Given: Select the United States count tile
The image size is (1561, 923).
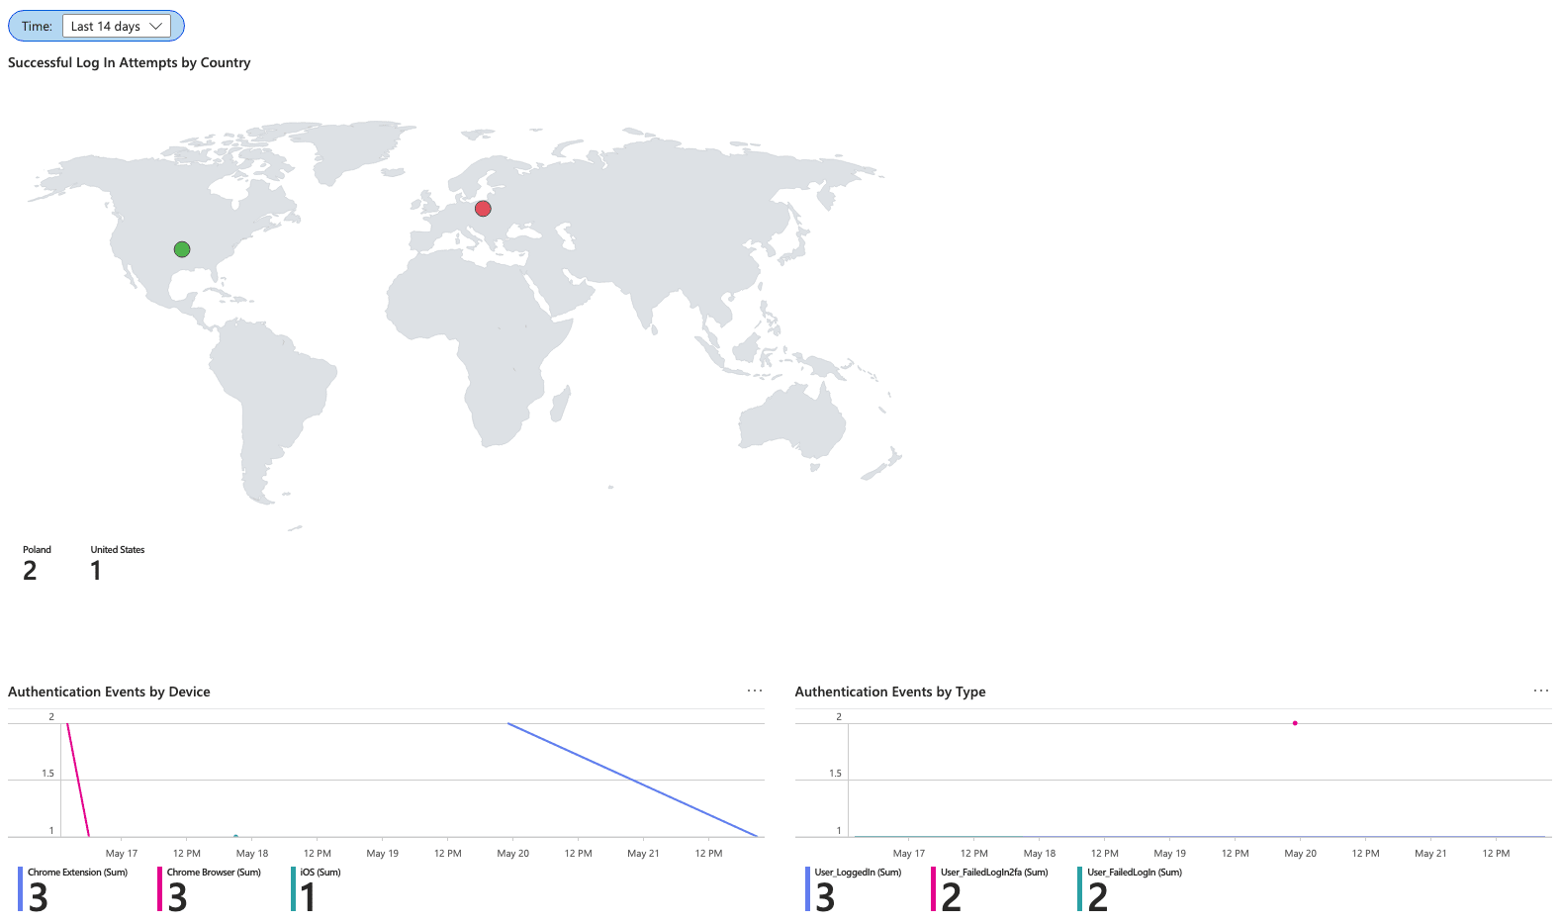Looking at the screenshot, I should pyautogui.click(x=117, y=563).
